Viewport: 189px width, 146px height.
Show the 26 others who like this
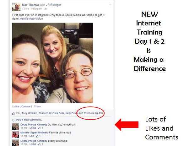click(x=89, y=113)
